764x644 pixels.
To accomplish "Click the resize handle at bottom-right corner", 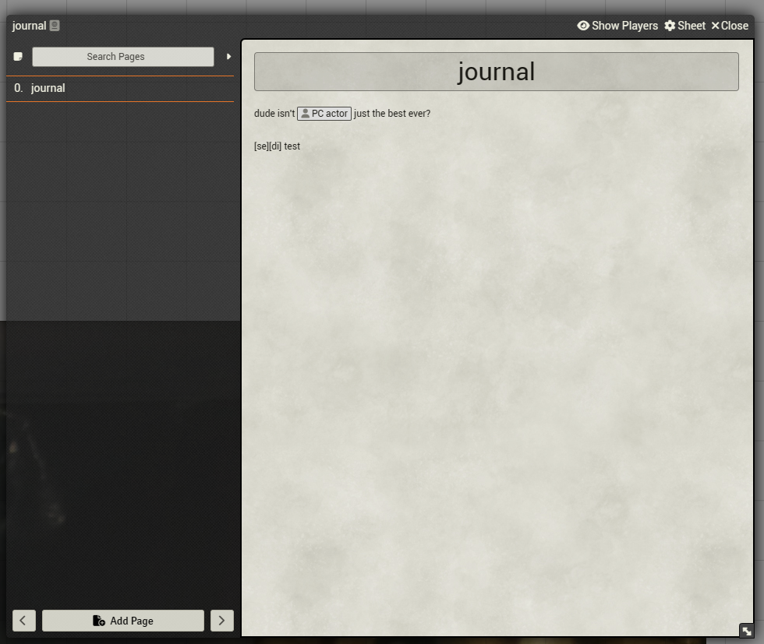I will coord(747,631).
